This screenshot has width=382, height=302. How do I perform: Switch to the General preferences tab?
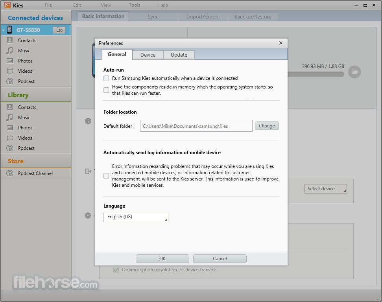pyautogui.click(x=117, y=55)
